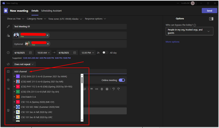Switch to the Scheduling Assistant tab
The height and width of the screenshot is (128, 219).
[51, 11]
